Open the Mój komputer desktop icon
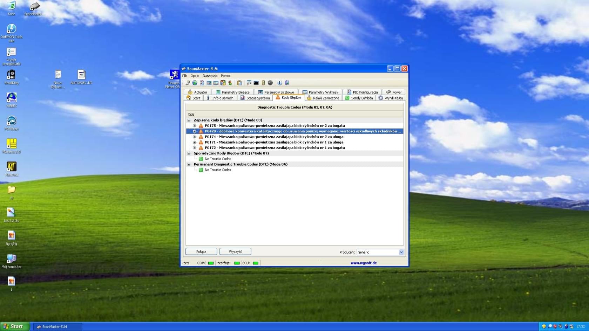This screenshot has height=331, width=589. 12,261
